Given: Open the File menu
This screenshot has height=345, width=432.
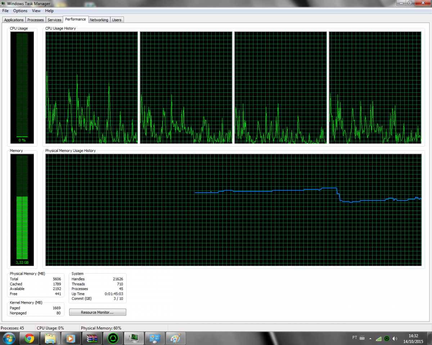Looking at the screenshot, I should pos(5,11).
